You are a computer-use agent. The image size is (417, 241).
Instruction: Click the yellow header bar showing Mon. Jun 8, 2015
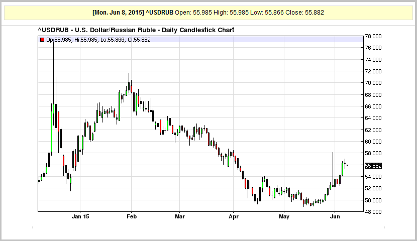click(208, 13)
